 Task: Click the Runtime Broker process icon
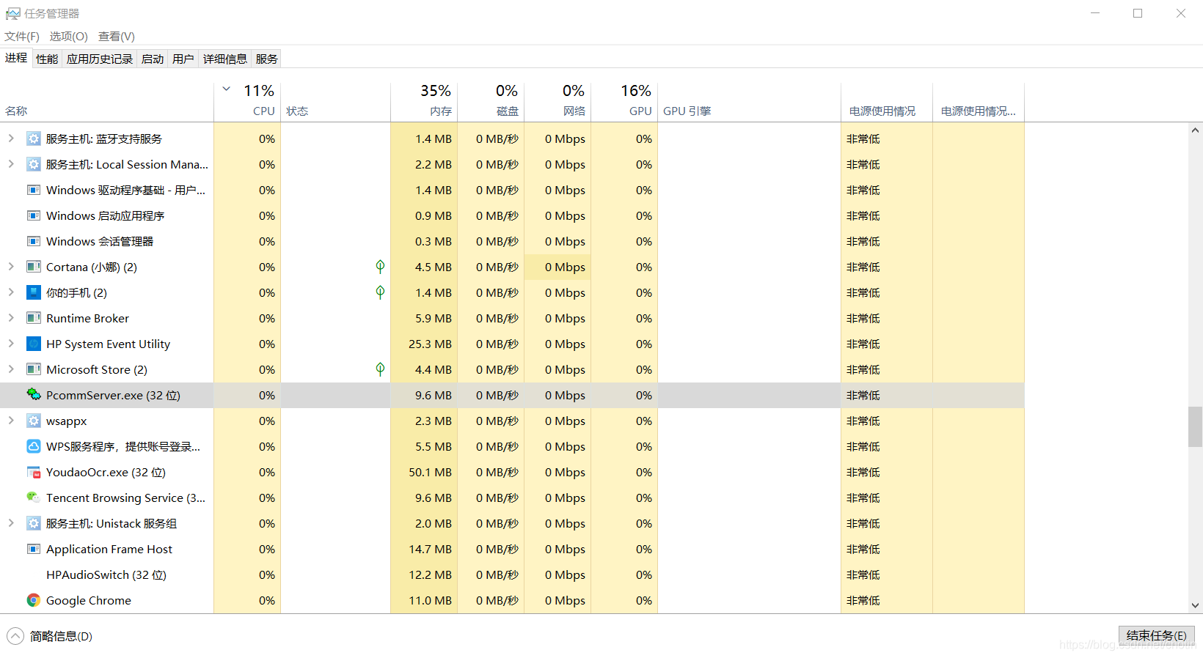tap(34, 318)
